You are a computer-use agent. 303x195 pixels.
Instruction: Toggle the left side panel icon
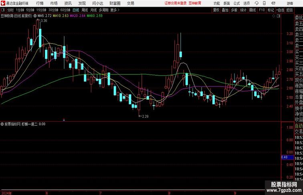point(3,10)
